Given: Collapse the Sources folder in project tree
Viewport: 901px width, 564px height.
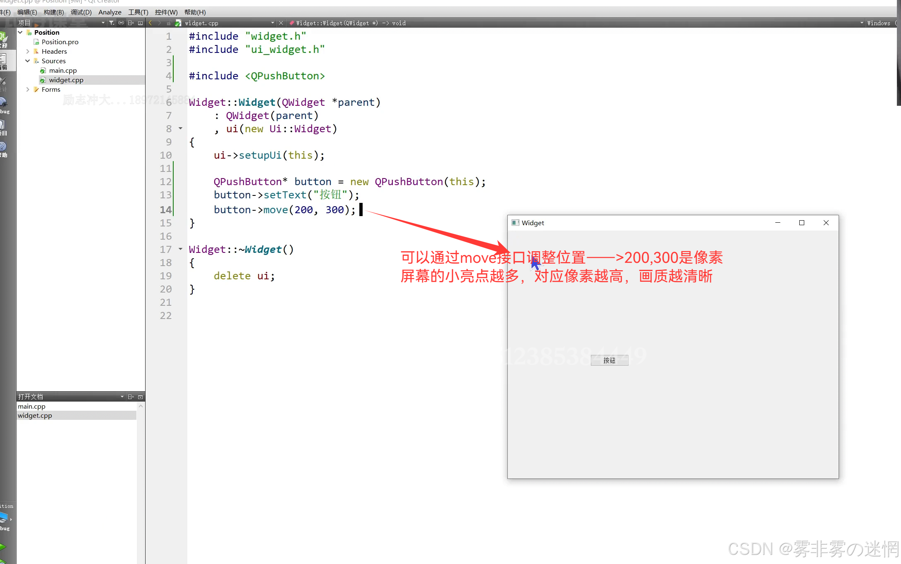Looking at the screenshot, I should point(27,61).
